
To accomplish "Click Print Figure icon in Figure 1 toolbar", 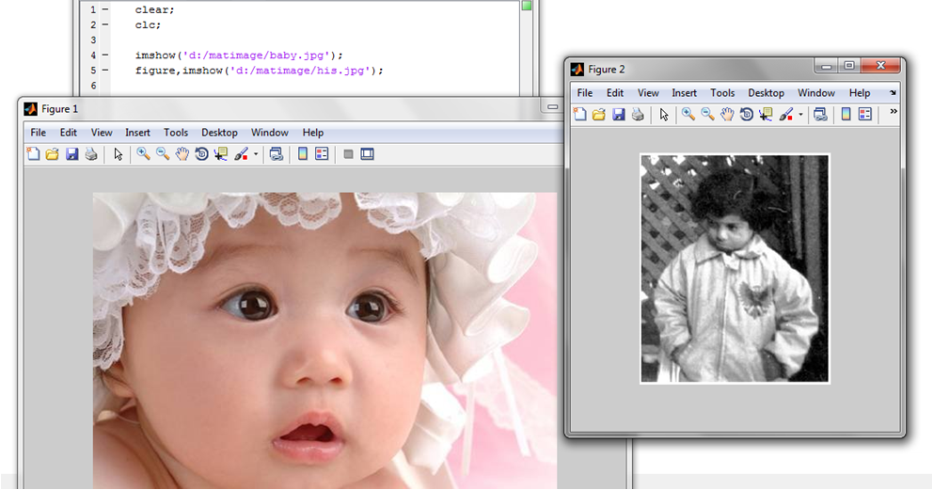I will [x=91, y=154].
